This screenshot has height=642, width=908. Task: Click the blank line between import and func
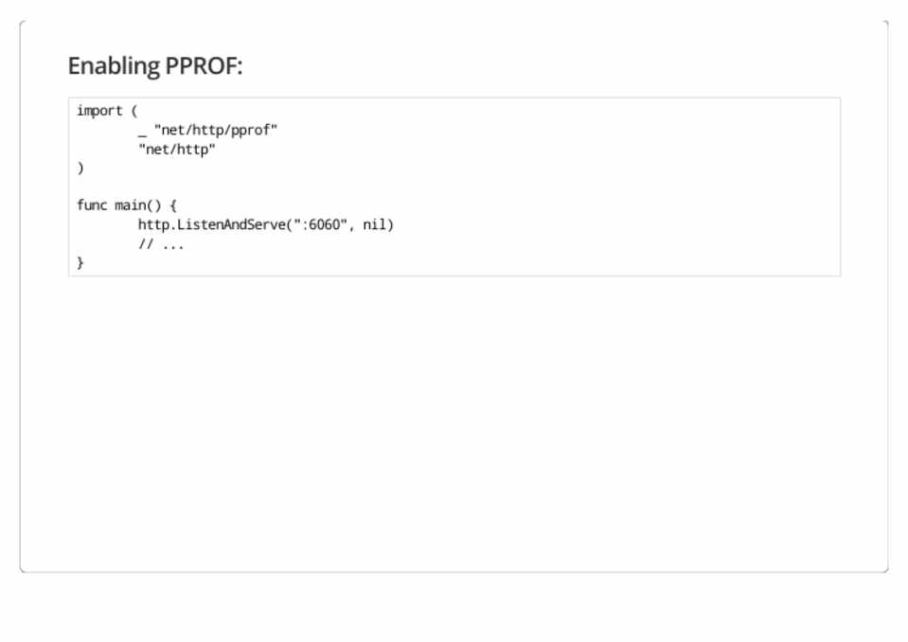click(284, 187)
